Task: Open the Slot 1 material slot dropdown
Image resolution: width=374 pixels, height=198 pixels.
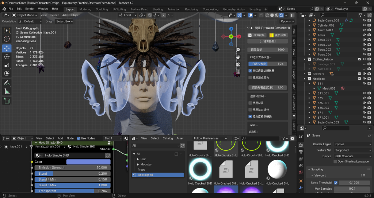Action: 112,138
